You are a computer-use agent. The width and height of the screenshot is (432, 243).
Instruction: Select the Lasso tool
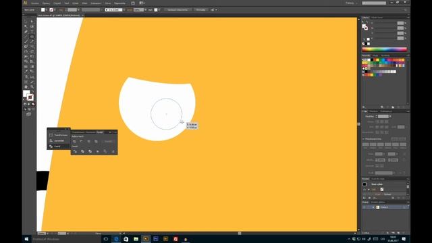tap(32, 26)
